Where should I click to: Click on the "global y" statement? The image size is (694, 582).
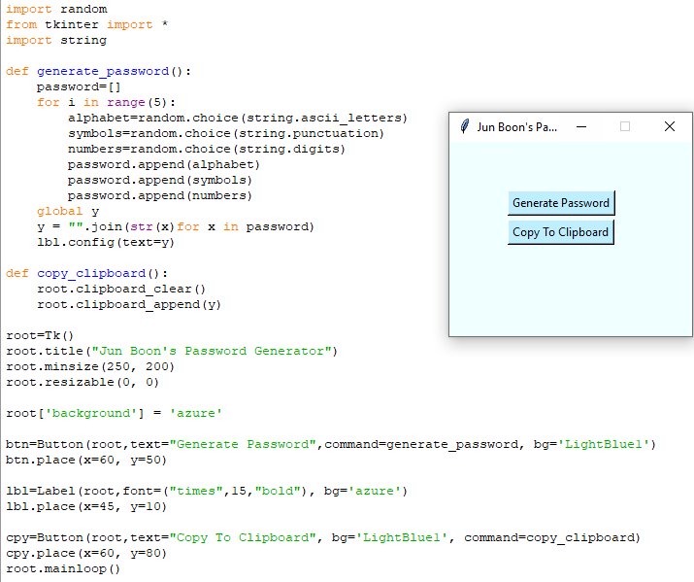point(68,211)
